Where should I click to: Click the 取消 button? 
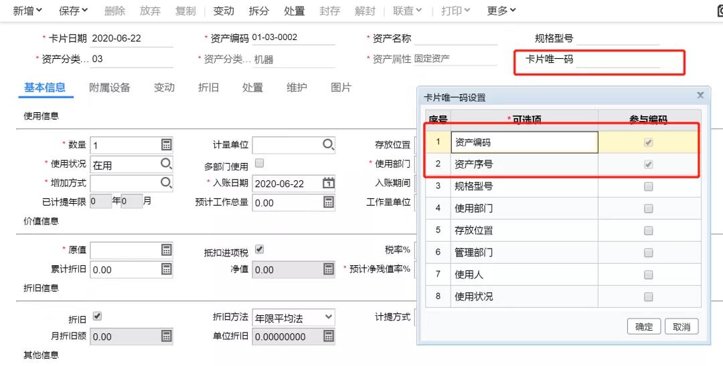coord(681,327)
